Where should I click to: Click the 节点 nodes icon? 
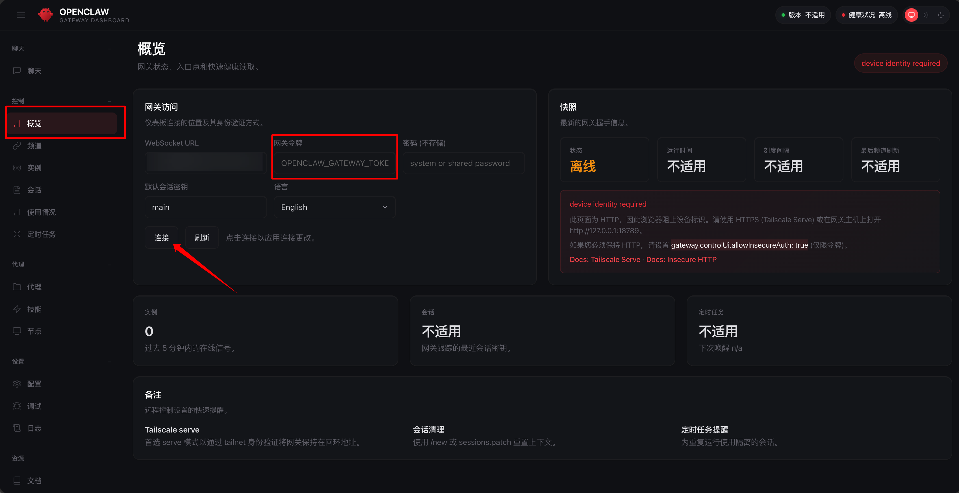click(17, 331)
